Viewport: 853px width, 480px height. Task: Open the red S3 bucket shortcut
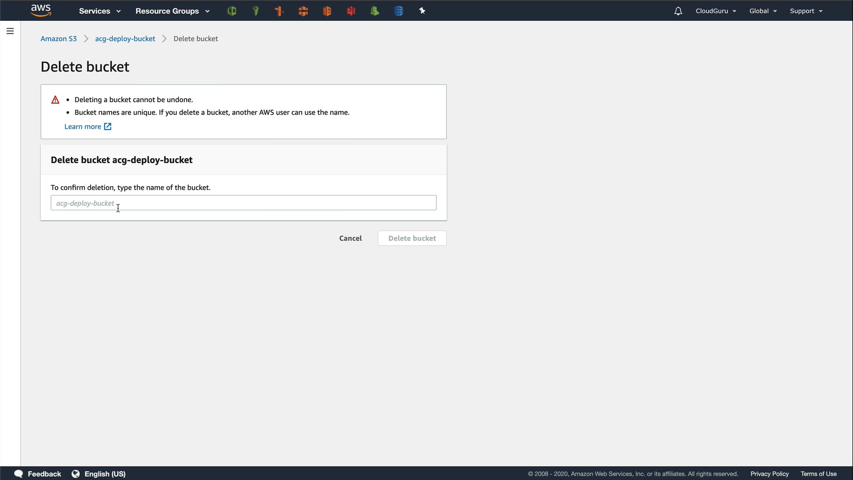[351, 11]
